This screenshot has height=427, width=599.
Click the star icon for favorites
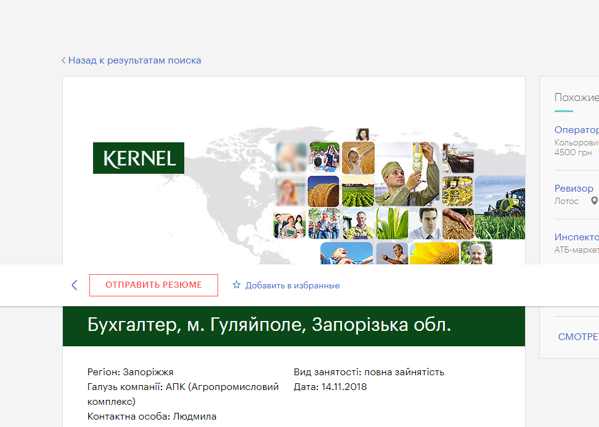tap(236, 285)
